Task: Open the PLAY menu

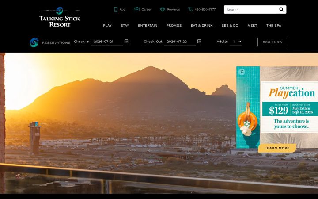Action: 107,25
